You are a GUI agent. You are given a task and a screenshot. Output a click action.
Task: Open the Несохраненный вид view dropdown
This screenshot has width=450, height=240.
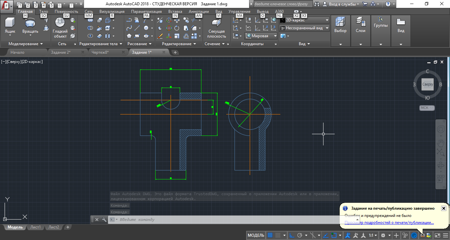[x=327, y=28]
